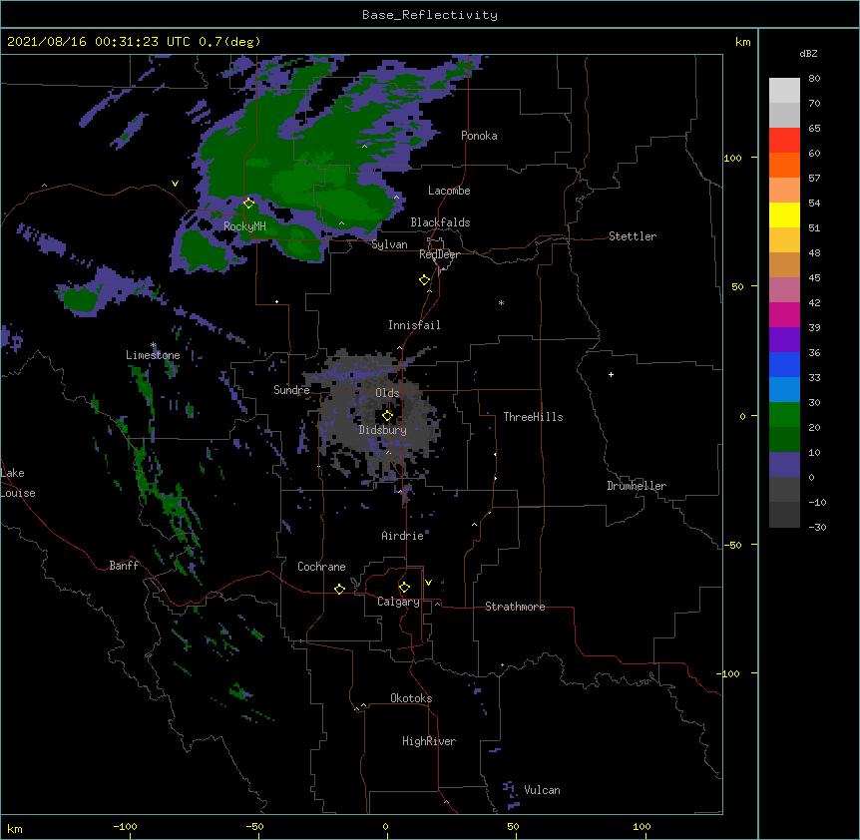
Task: Pick the dark orange 60 dBZ legend swatch
Action: point(784,165)
